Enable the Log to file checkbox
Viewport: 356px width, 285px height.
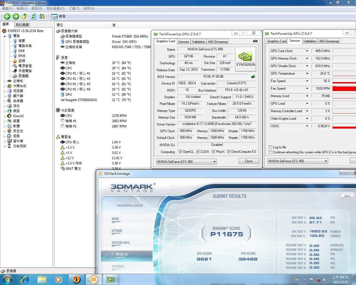pyautogui.click(x=270, y=147)
